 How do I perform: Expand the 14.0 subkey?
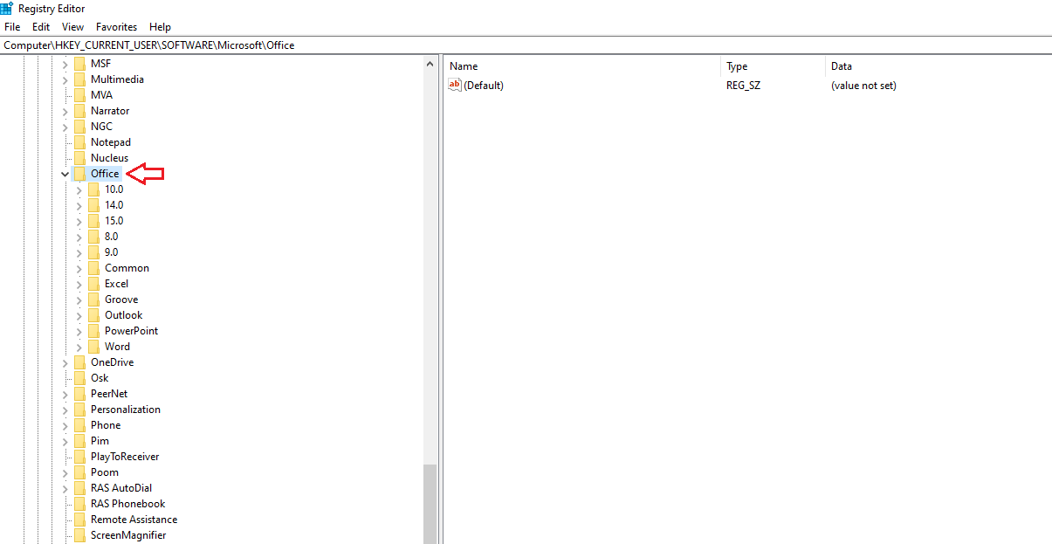(79, 205)
